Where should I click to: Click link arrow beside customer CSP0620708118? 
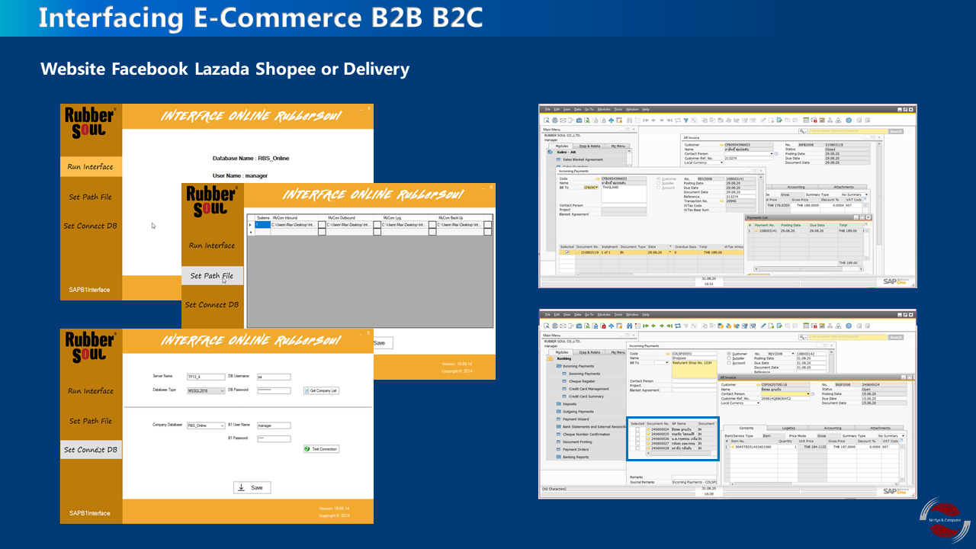click(759, 385)
